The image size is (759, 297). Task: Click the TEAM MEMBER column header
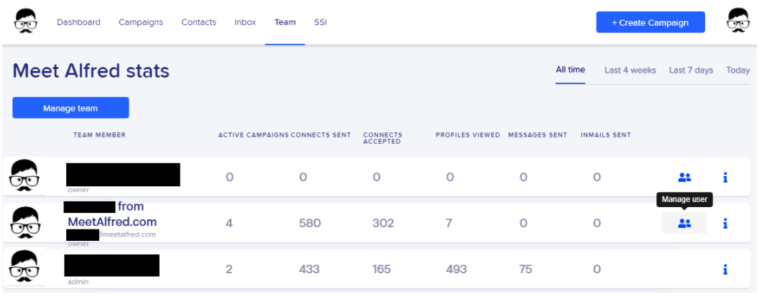pos(99,135)
